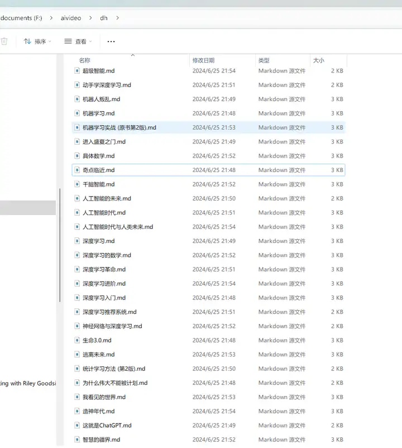402x448 pixels.
Task: Open 'with Riley Goodsi' navigation pane item
Action: [x=28, y=383]
